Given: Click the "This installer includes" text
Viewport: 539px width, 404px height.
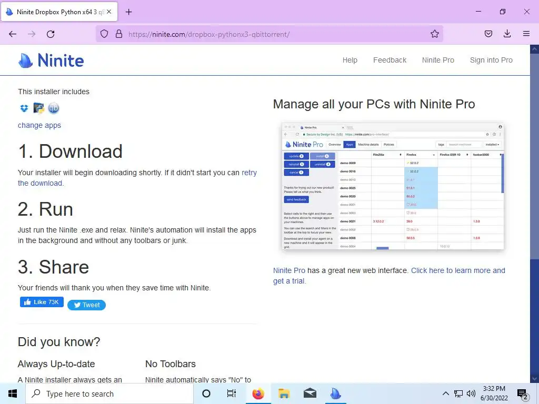Looking at the screenshot, I should pos(54,92).
